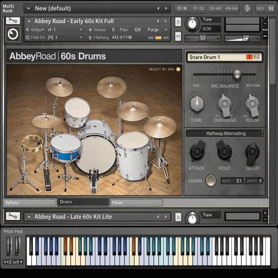The width and height of the screenshot is (278, 278).
Task: Click minimize icon on Late 60s instrument header
Action: click(x=265, y=219)
